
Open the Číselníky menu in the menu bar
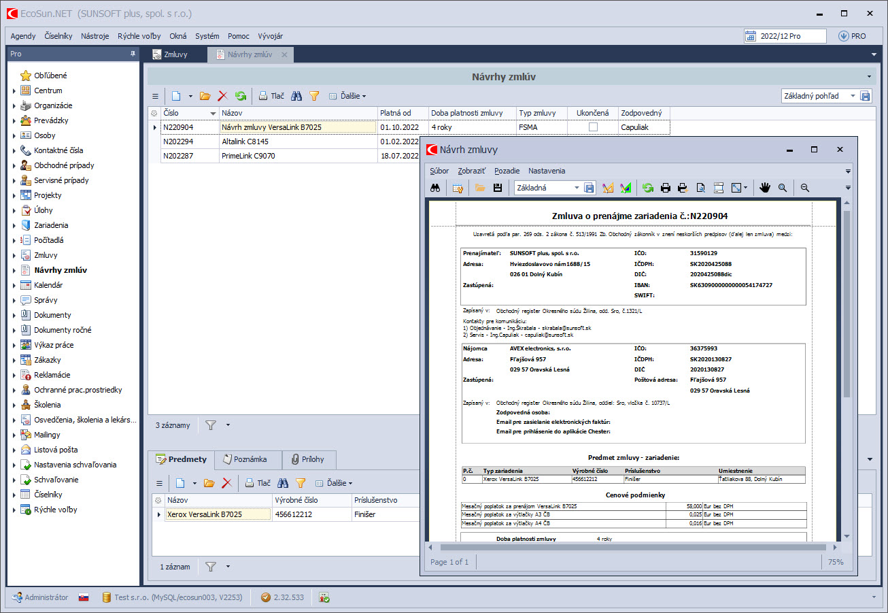click(58, 36)
